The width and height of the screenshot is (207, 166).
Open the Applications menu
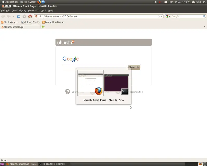click(x=12, y=2)
